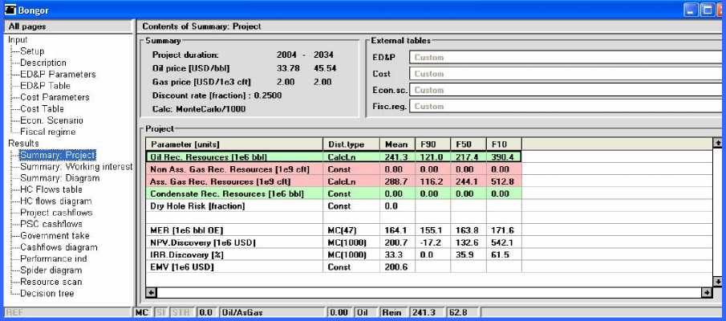Select the red Ass. Gas Rec. Resources row
This screenshot has height=321, width=726.
233,182
